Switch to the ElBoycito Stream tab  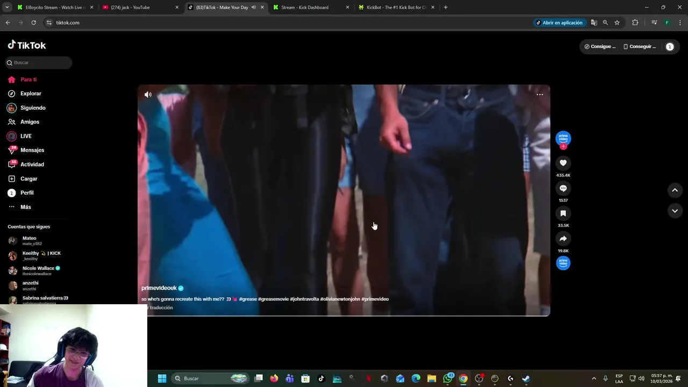tap(55, 8)
